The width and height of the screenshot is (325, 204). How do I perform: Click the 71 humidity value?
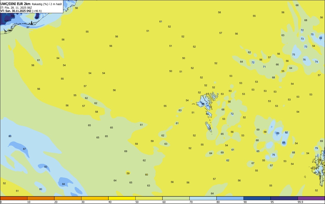pos(264,67)
